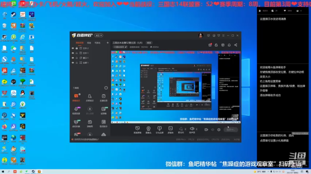Viewport: 311px width, 174px height.
Task: Open the notification bell icon
Action: (229, 45)
